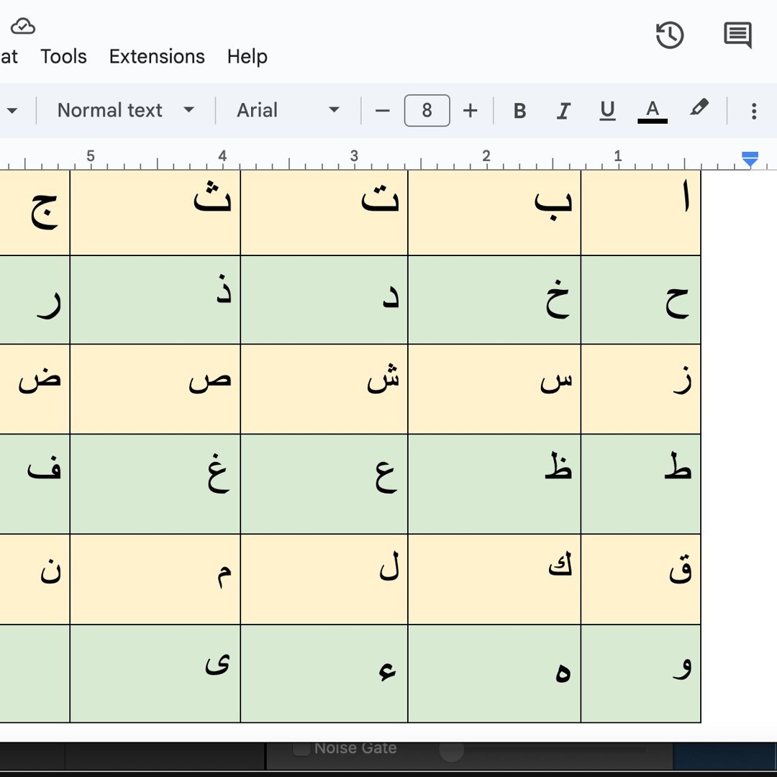Open the Help menu
The image size is (777, 777).
coord(247,57)
